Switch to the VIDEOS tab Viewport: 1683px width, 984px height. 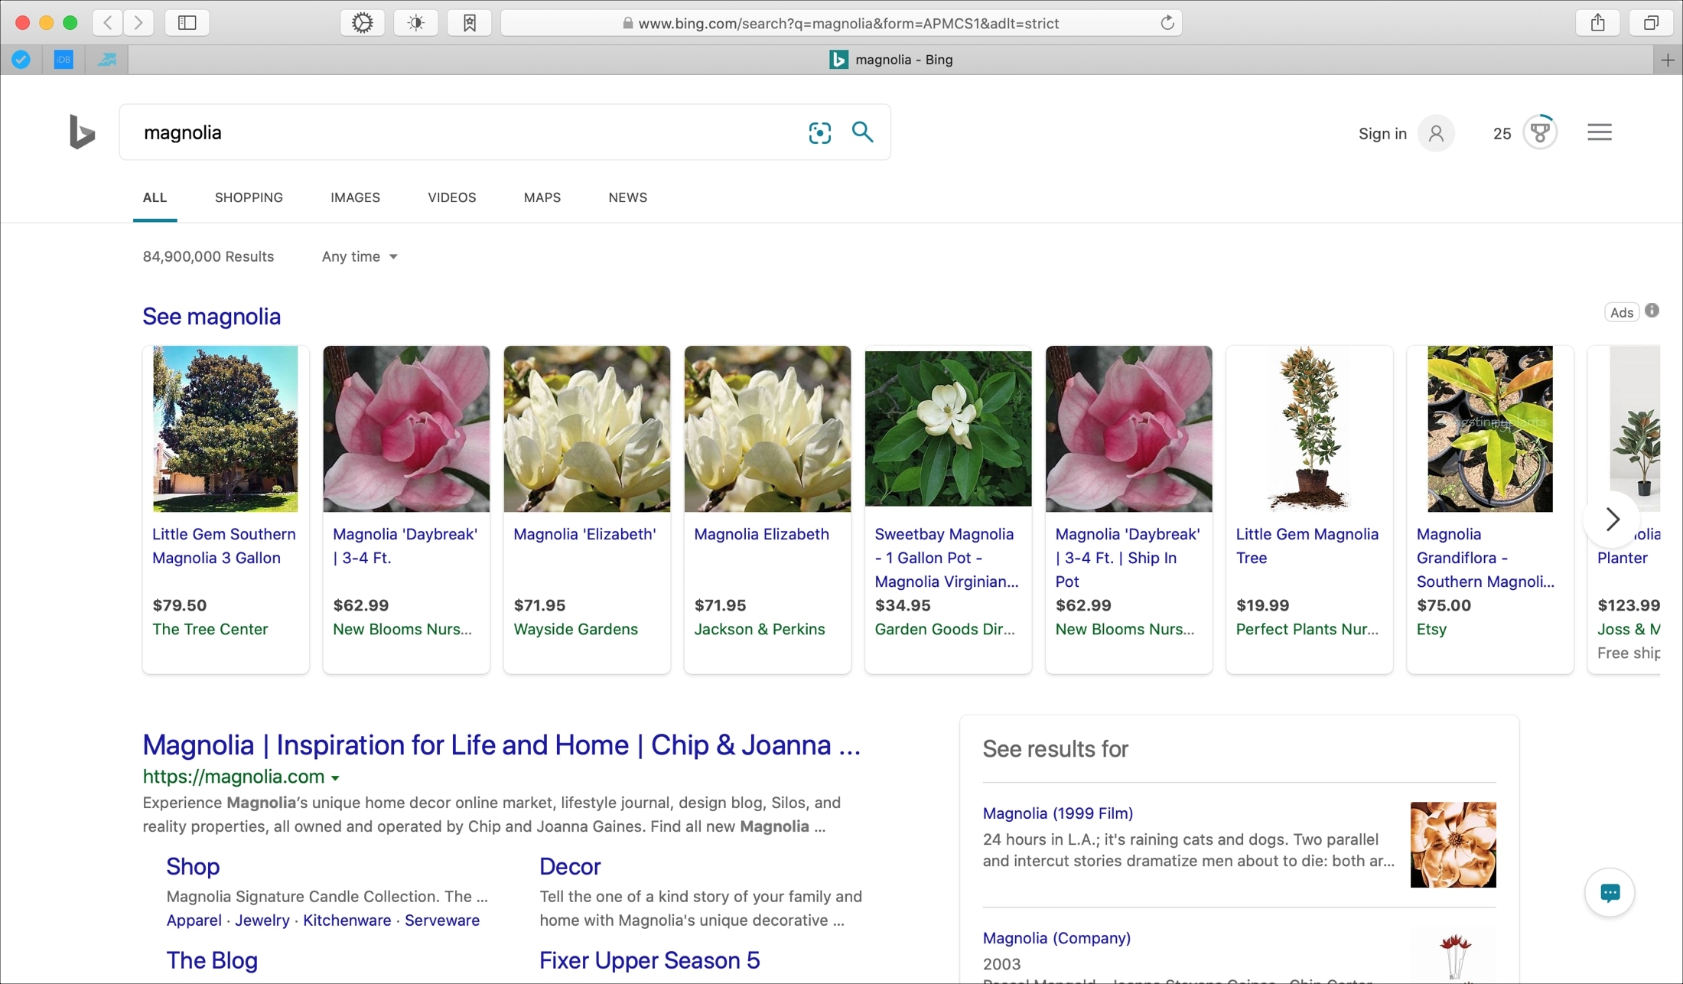[452, 197]
